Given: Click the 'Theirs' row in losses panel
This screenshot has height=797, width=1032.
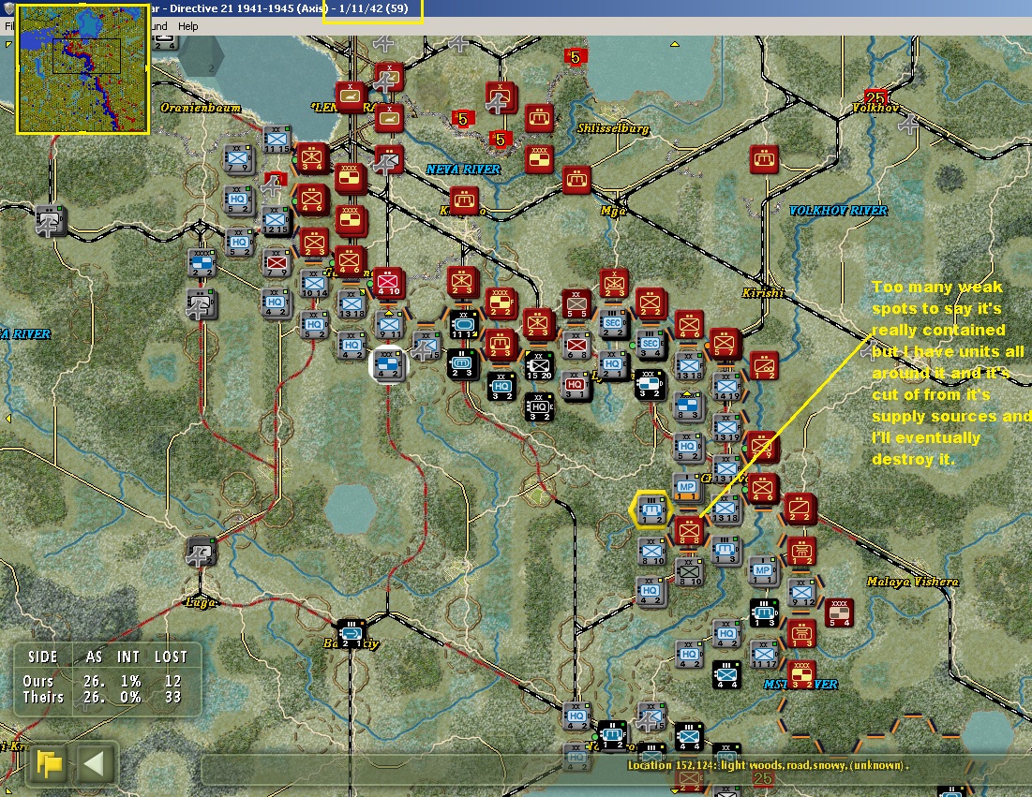Looking at the screenshot, I should pos(102,697).
